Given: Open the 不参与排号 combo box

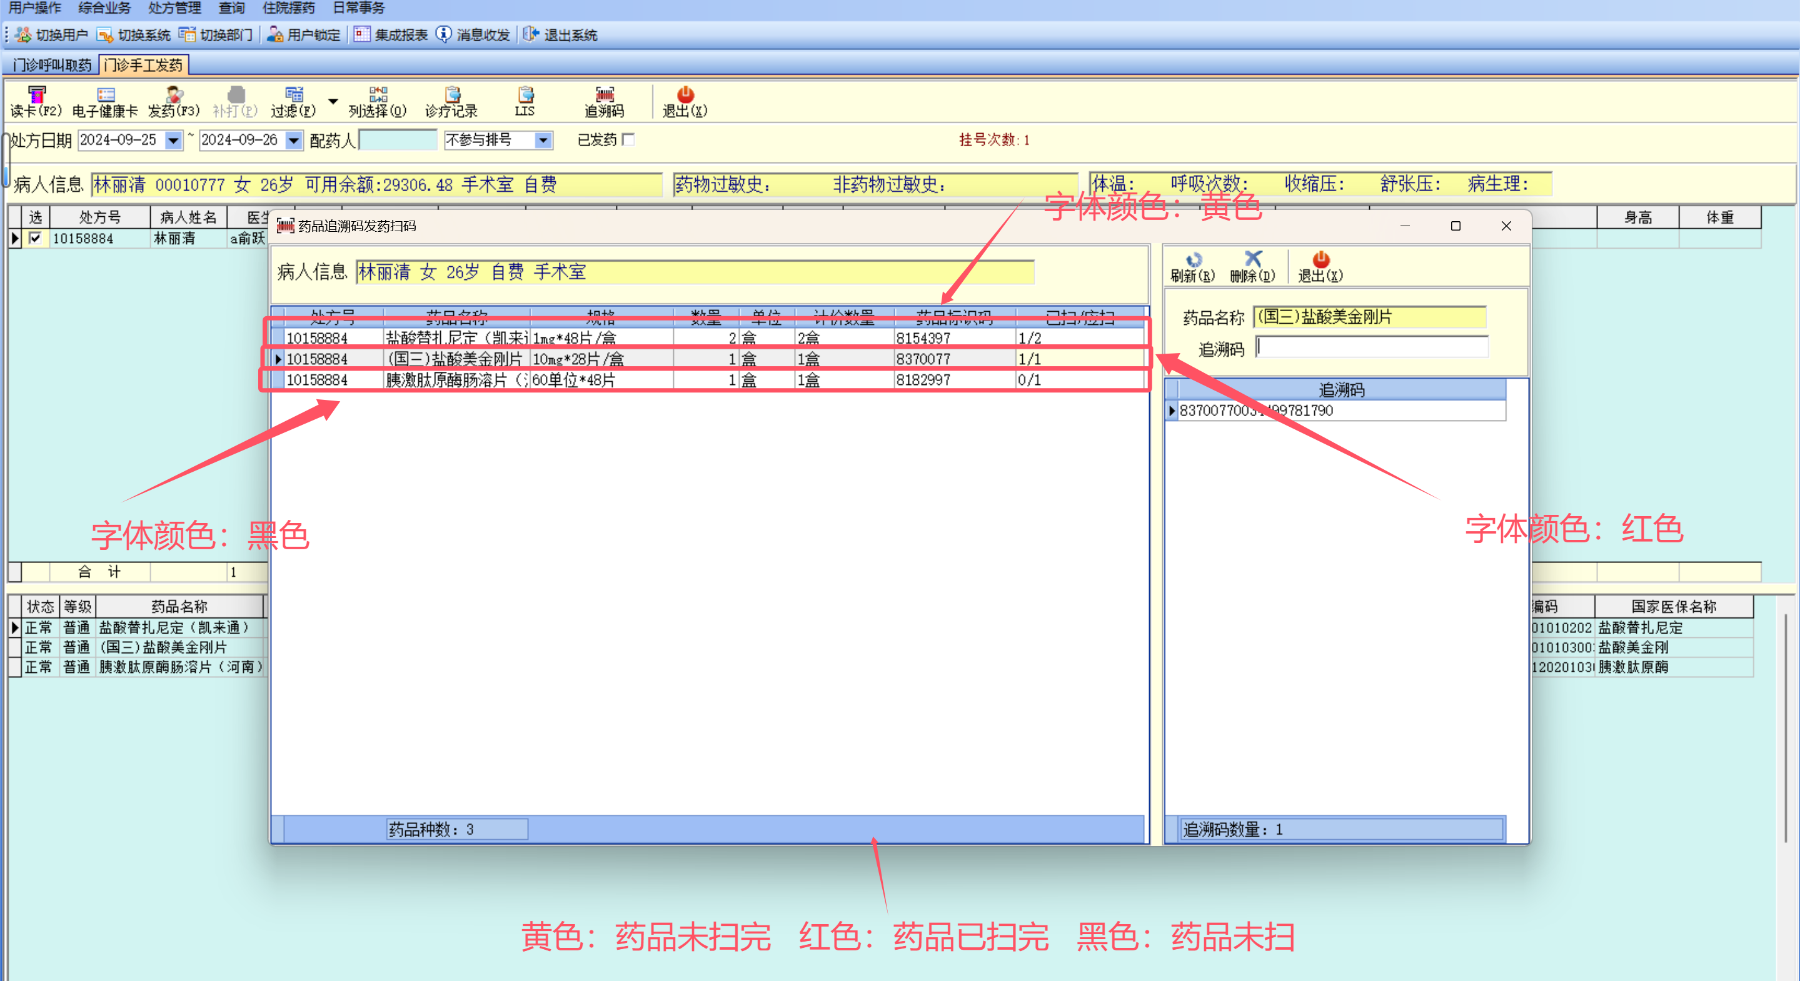Looking at the screenshot, I should point(543,141).
